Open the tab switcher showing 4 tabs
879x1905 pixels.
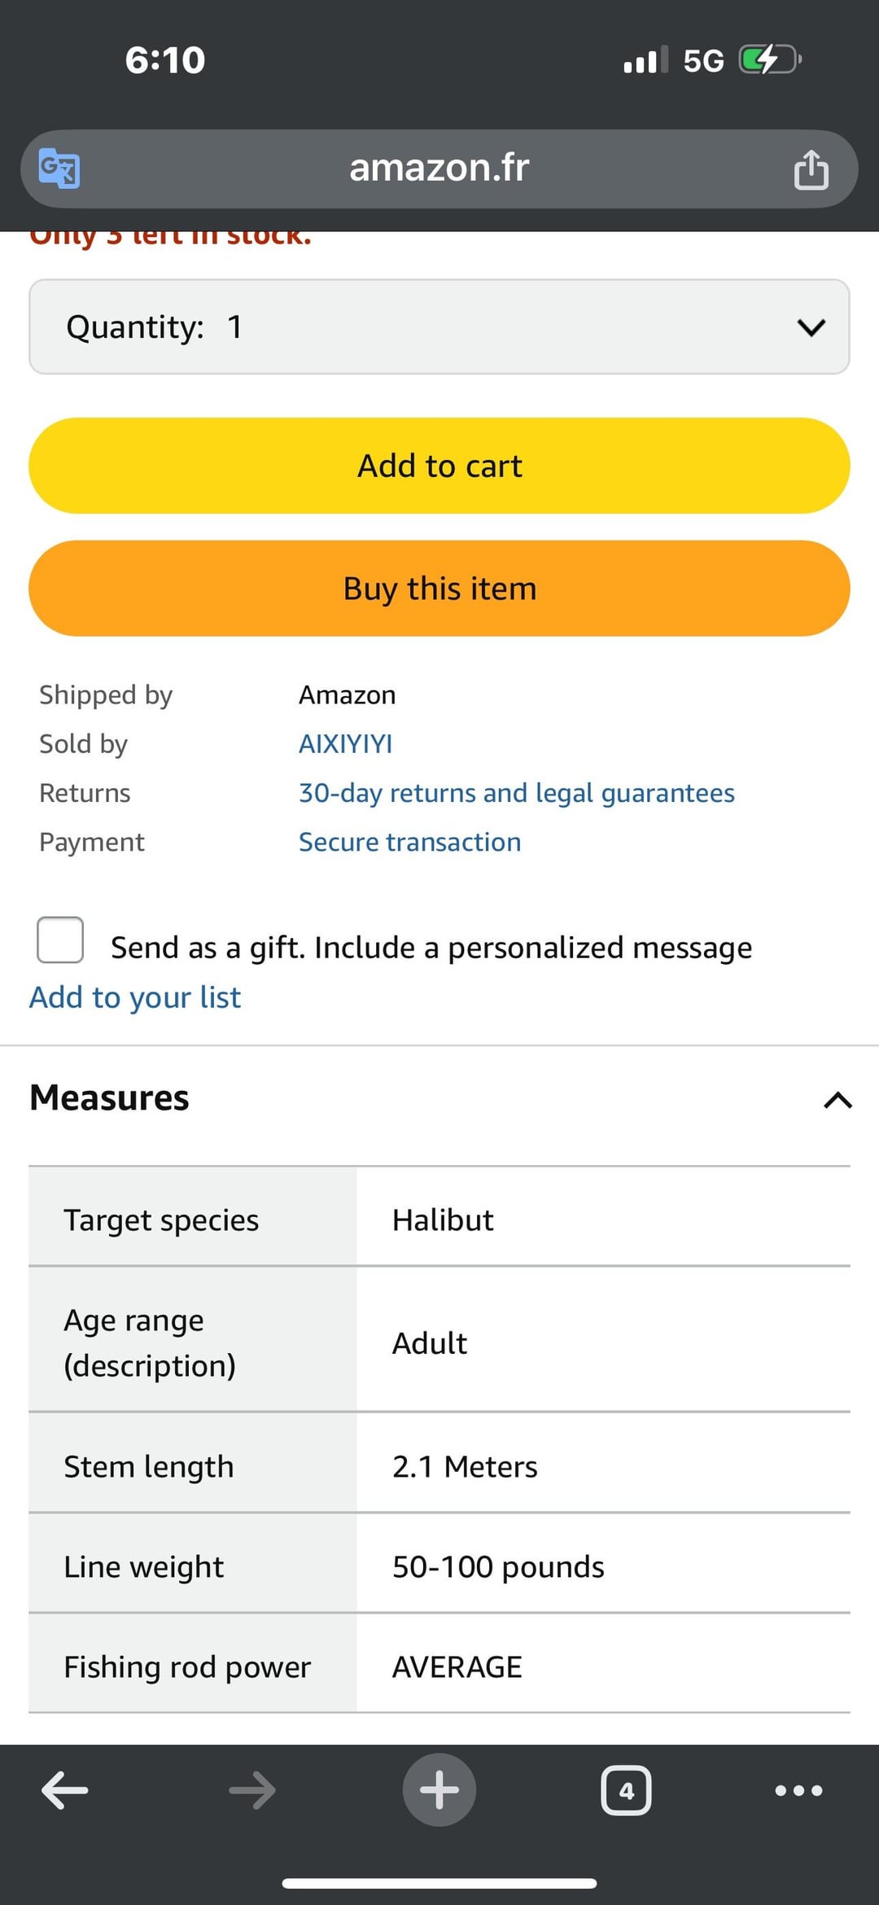(626, 1790)
